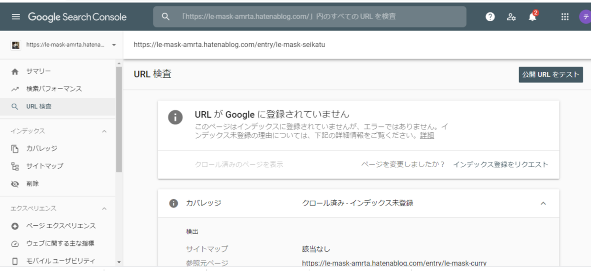Click the referring page le-mask-curry URL
The width and height of the screenshot is (591, 271).
pos(394,263)
